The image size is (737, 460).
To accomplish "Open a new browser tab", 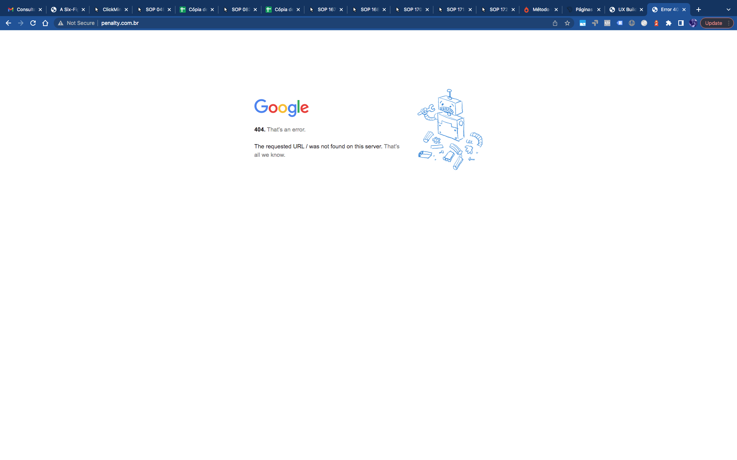I will (699, 10).
